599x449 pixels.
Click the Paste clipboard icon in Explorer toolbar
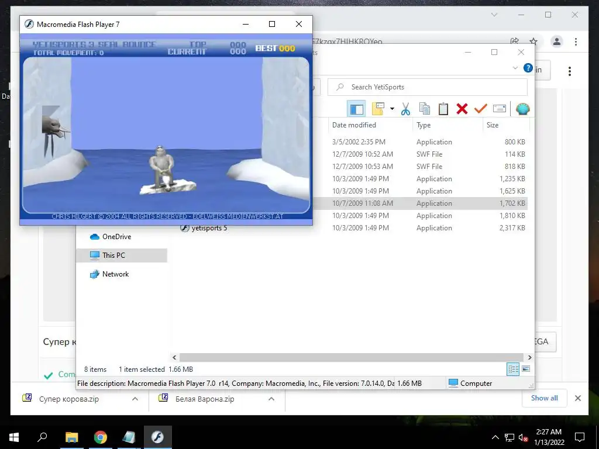443,109
